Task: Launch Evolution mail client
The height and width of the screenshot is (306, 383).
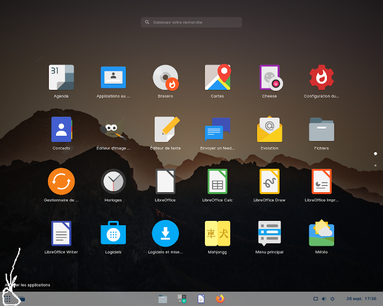Action: 270,129
